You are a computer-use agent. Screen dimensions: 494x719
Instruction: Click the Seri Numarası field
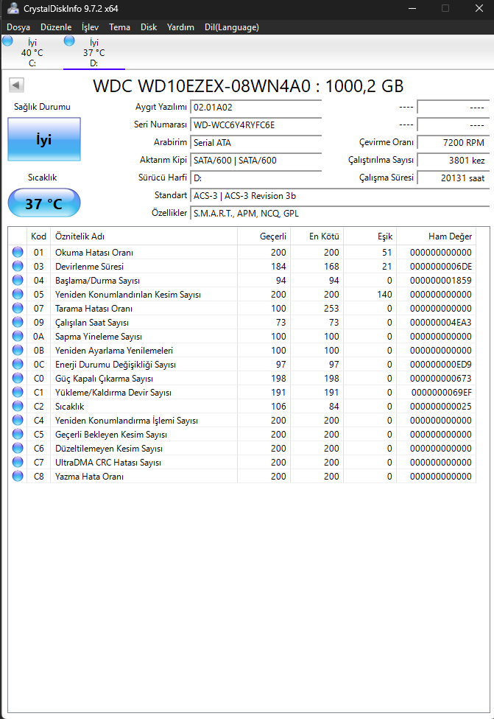(x=255, y=125)
